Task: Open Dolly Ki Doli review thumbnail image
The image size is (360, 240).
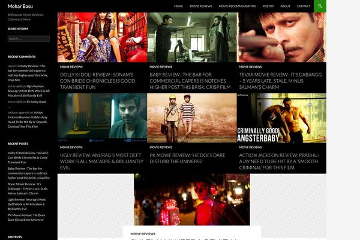Action: (103, 37)
